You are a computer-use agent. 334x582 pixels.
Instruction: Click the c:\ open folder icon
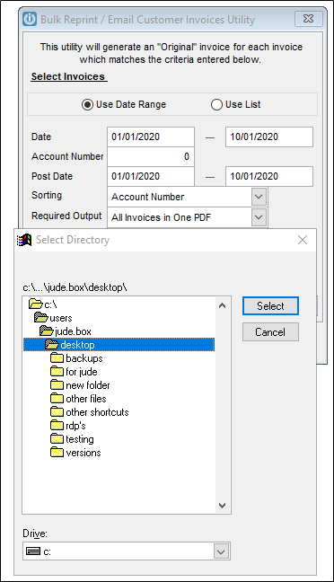point(36,304)
